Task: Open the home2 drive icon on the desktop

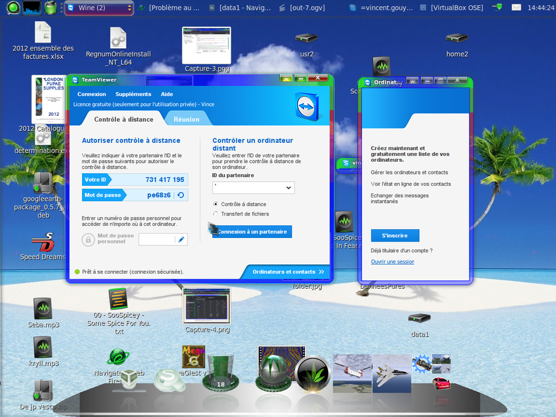Action: click(x=457, y=38)
